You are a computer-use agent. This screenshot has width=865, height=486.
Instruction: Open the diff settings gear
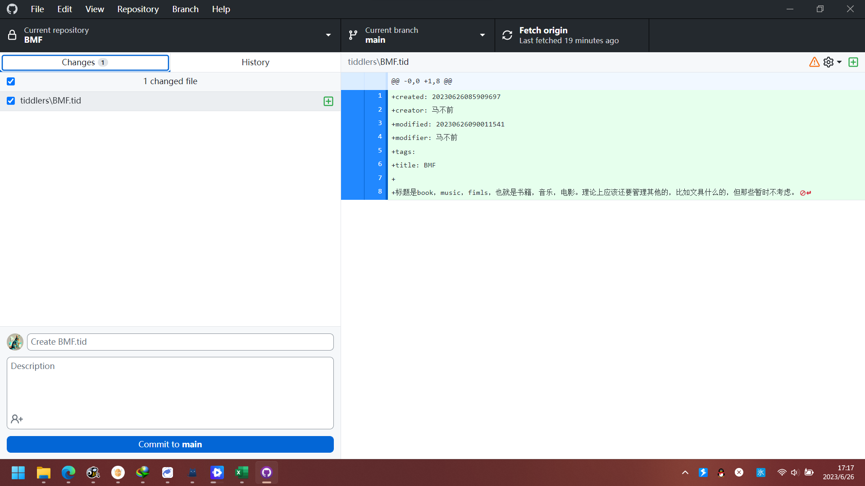point(829,62)
